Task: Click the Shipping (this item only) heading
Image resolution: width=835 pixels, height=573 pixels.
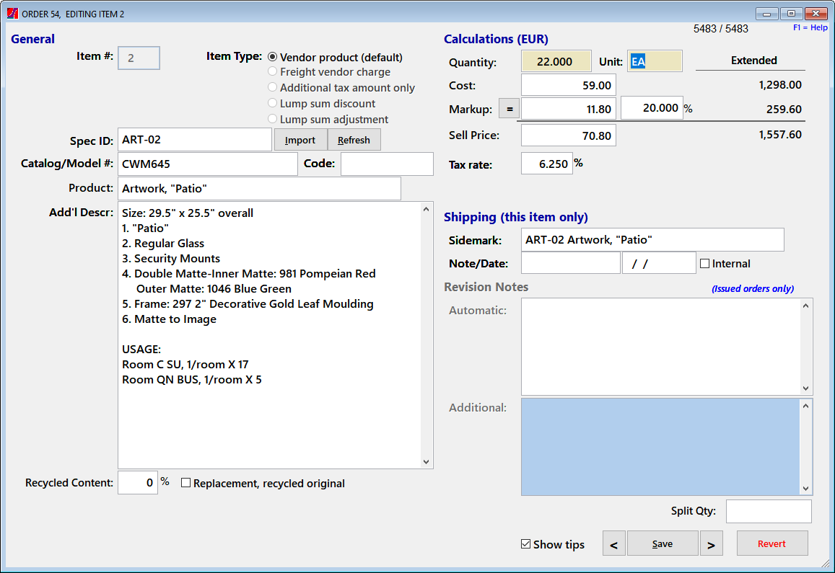Action: tap(515, 217)
